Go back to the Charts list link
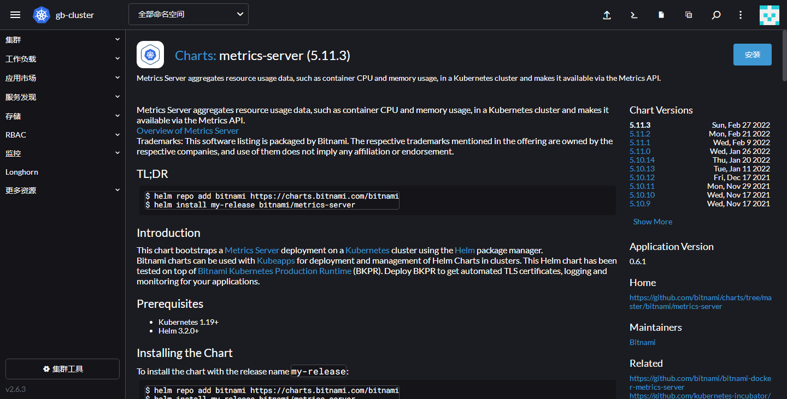 tap(195, 56)
